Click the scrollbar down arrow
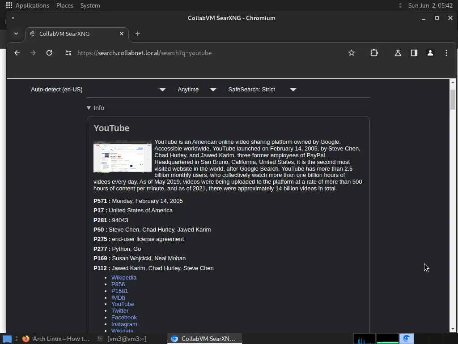The image size is (458, 344). (x=453, y=329)
